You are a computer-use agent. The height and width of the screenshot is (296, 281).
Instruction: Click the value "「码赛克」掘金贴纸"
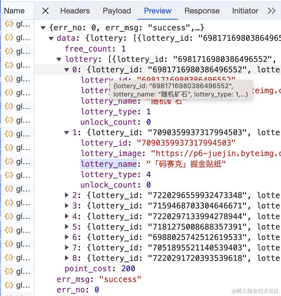[x=186, y=164]
